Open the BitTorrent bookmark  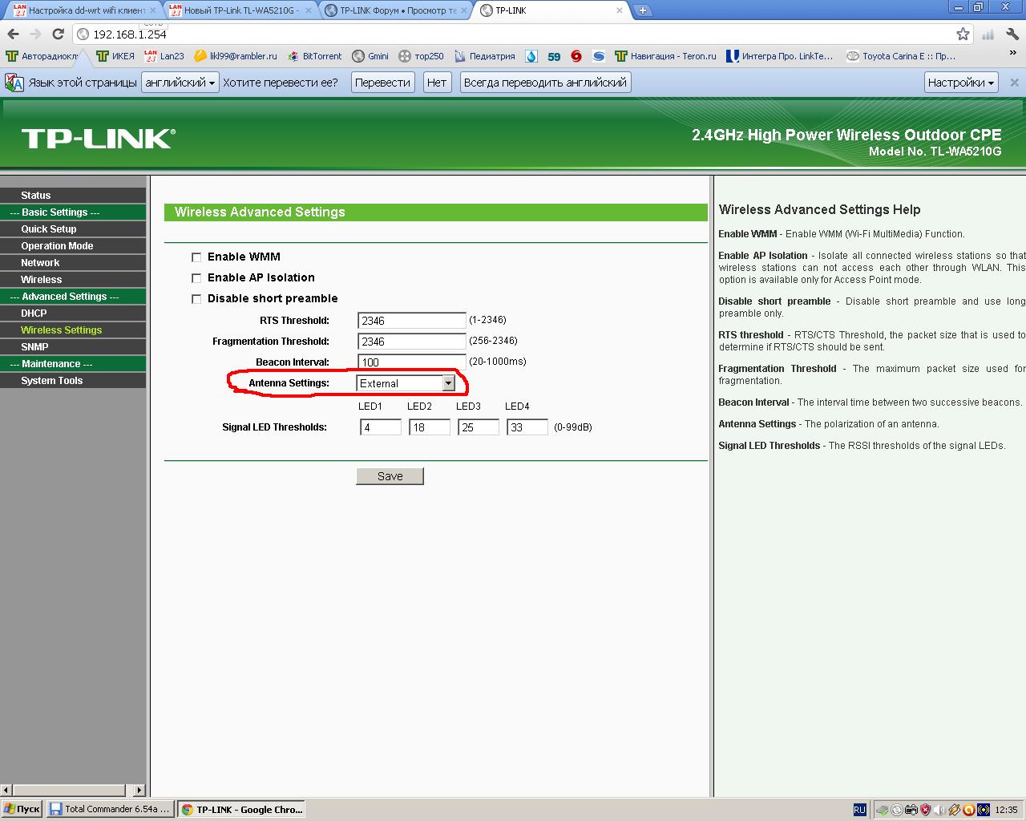tap(314, 56)
